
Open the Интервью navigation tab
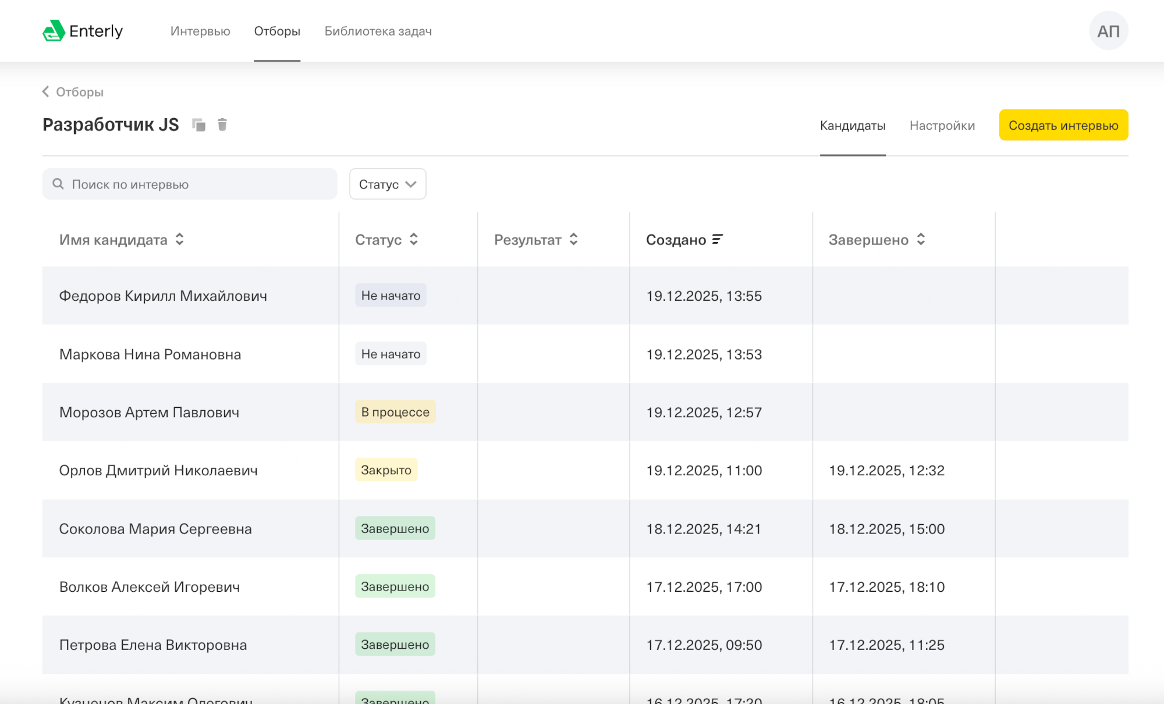coord(200,31)
